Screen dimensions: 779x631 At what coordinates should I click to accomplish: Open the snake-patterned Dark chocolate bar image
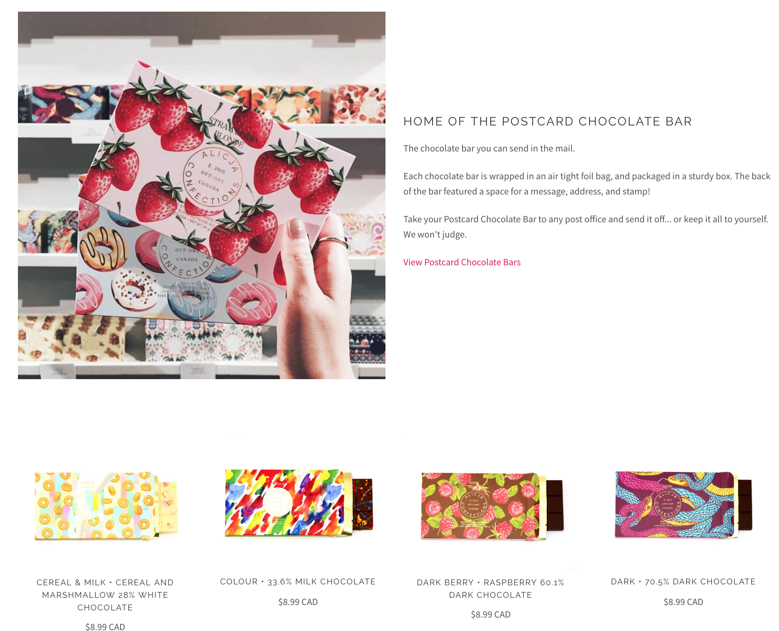click(684, 504)
